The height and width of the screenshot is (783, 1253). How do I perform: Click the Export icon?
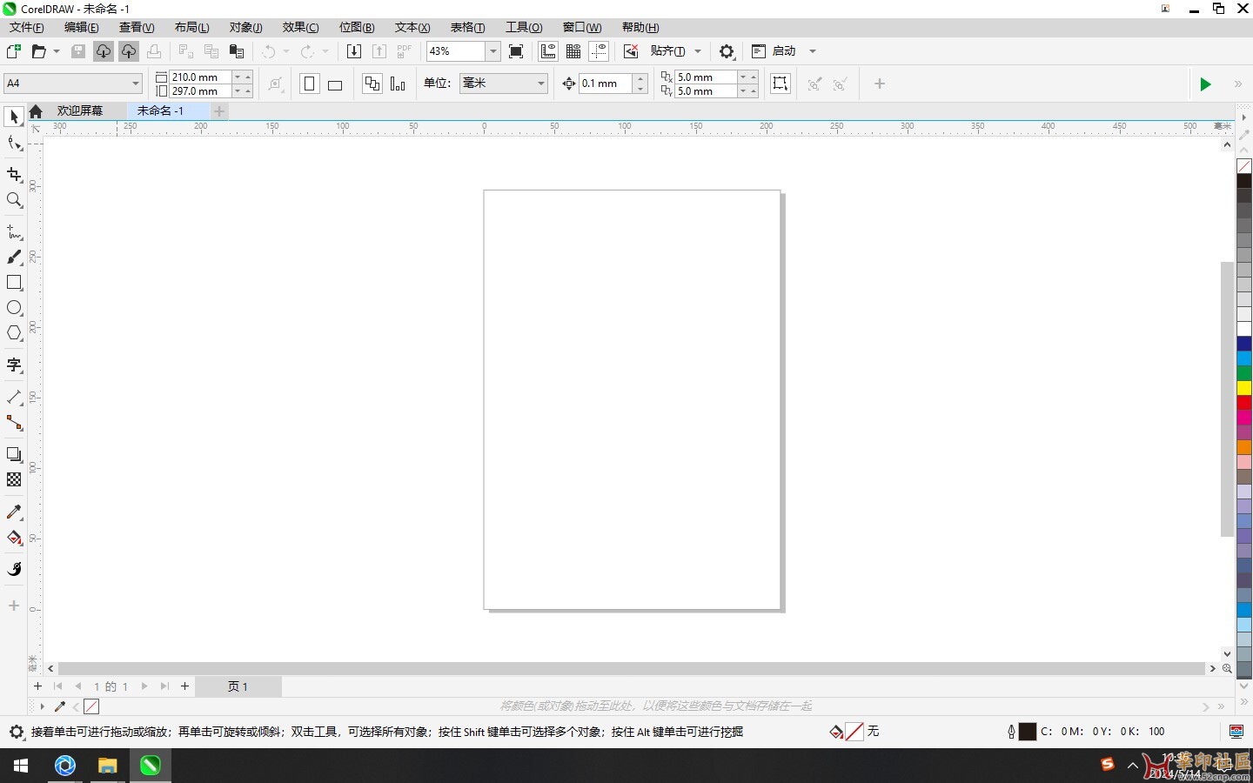click(379, 51)
